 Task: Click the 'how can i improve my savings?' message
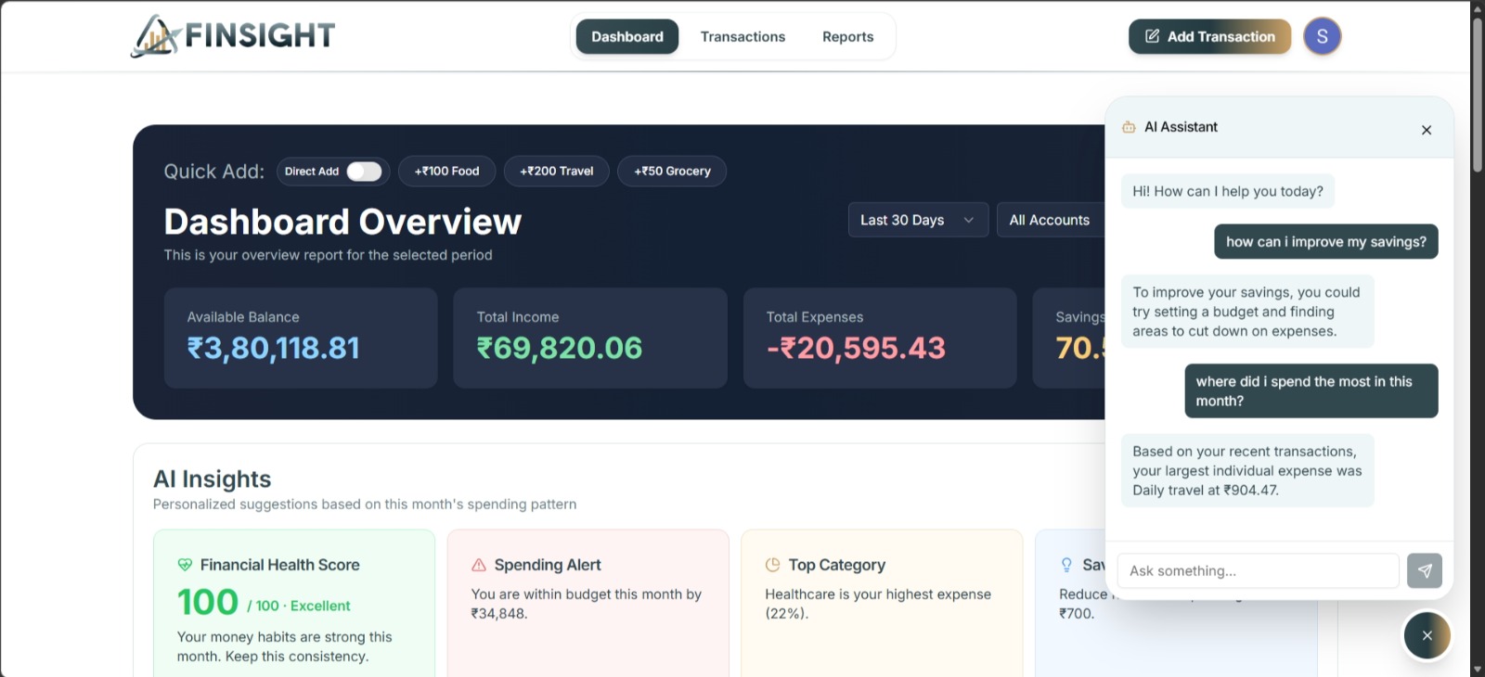coord(1326,242)
